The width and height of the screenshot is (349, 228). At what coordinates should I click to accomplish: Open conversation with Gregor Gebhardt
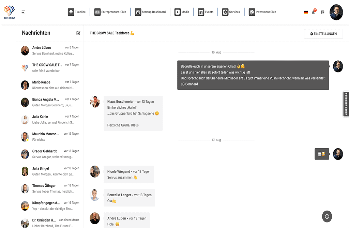point(50,154)
